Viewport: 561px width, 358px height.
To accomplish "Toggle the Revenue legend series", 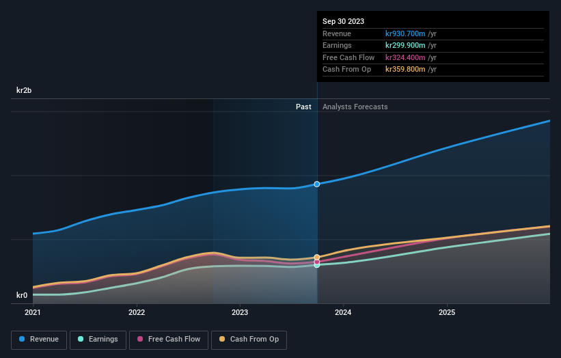I will click(x=39, y=340).
